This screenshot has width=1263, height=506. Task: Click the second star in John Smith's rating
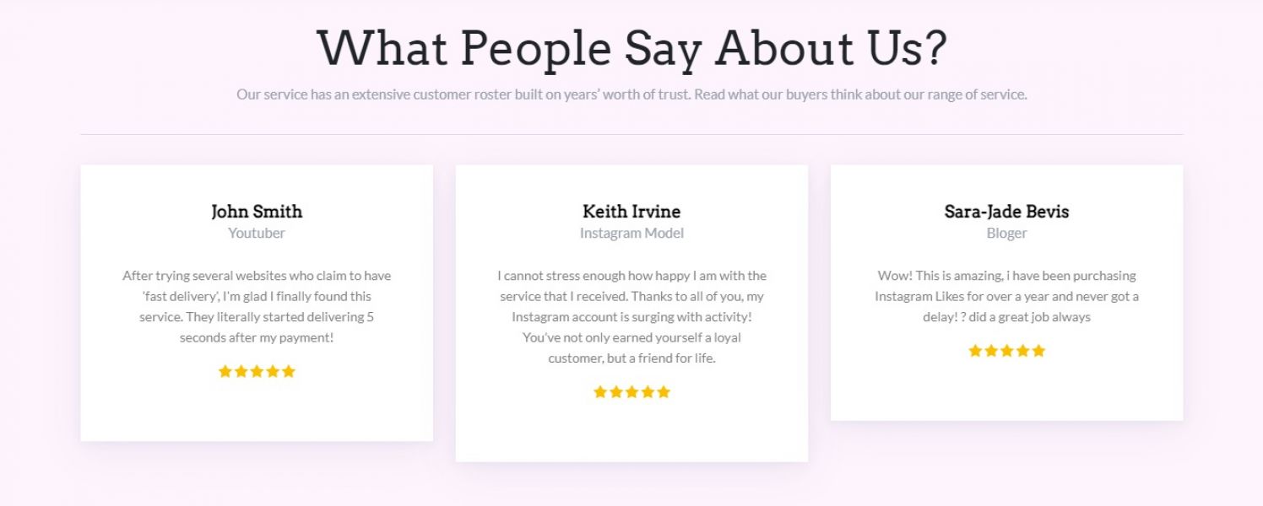tap(241, 371)
